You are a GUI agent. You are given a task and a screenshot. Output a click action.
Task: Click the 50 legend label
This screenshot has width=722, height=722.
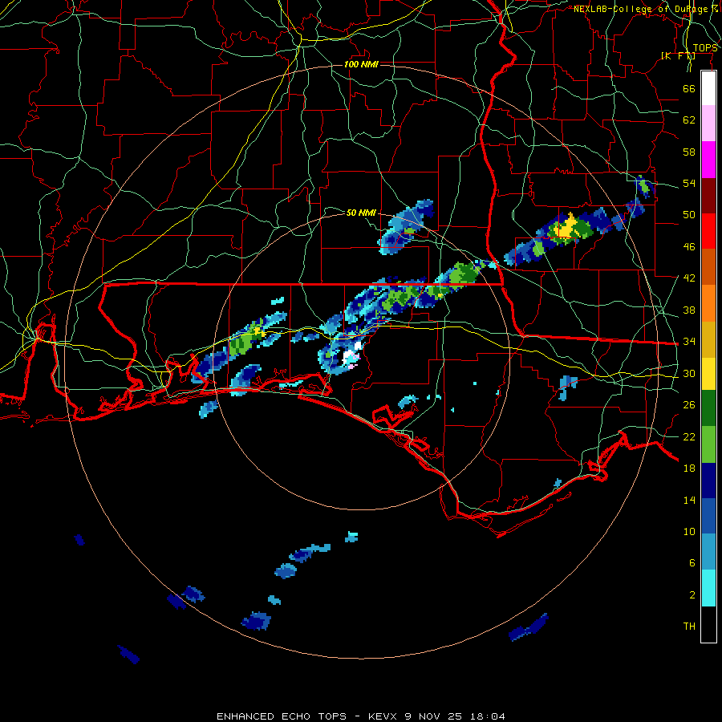coord(689,215)
